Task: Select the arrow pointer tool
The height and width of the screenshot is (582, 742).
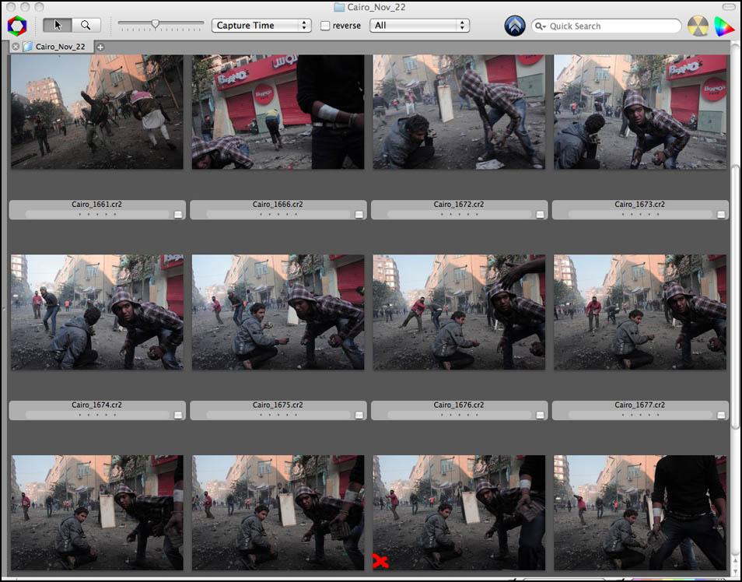Action: (x=58, y=25)
